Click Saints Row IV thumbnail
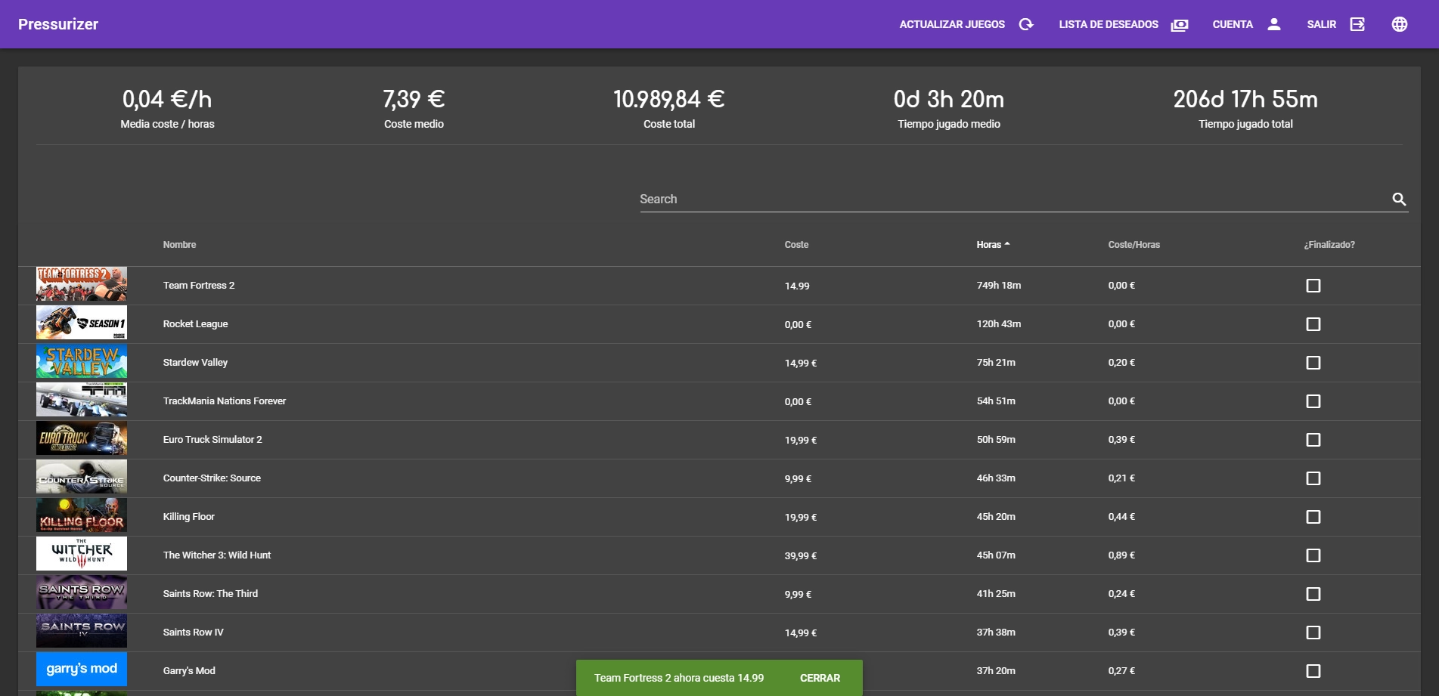 tap(82, 631)
